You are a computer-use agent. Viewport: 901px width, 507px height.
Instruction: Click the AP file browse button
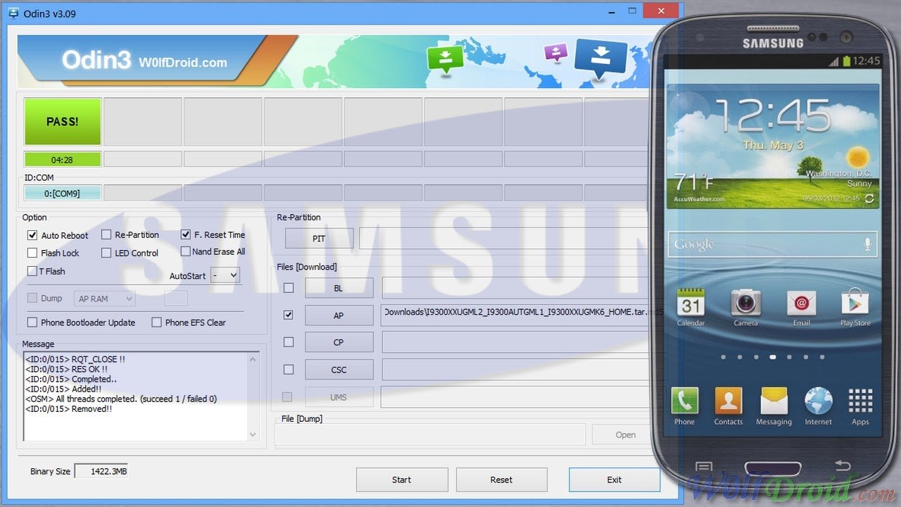pyautogui.click(x=339, y=315)
